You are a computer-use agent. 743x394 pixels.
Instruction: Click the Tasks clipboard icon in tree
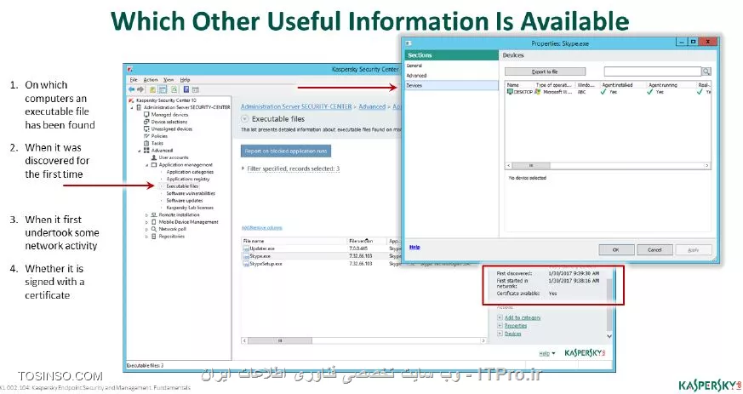(146, 143)
